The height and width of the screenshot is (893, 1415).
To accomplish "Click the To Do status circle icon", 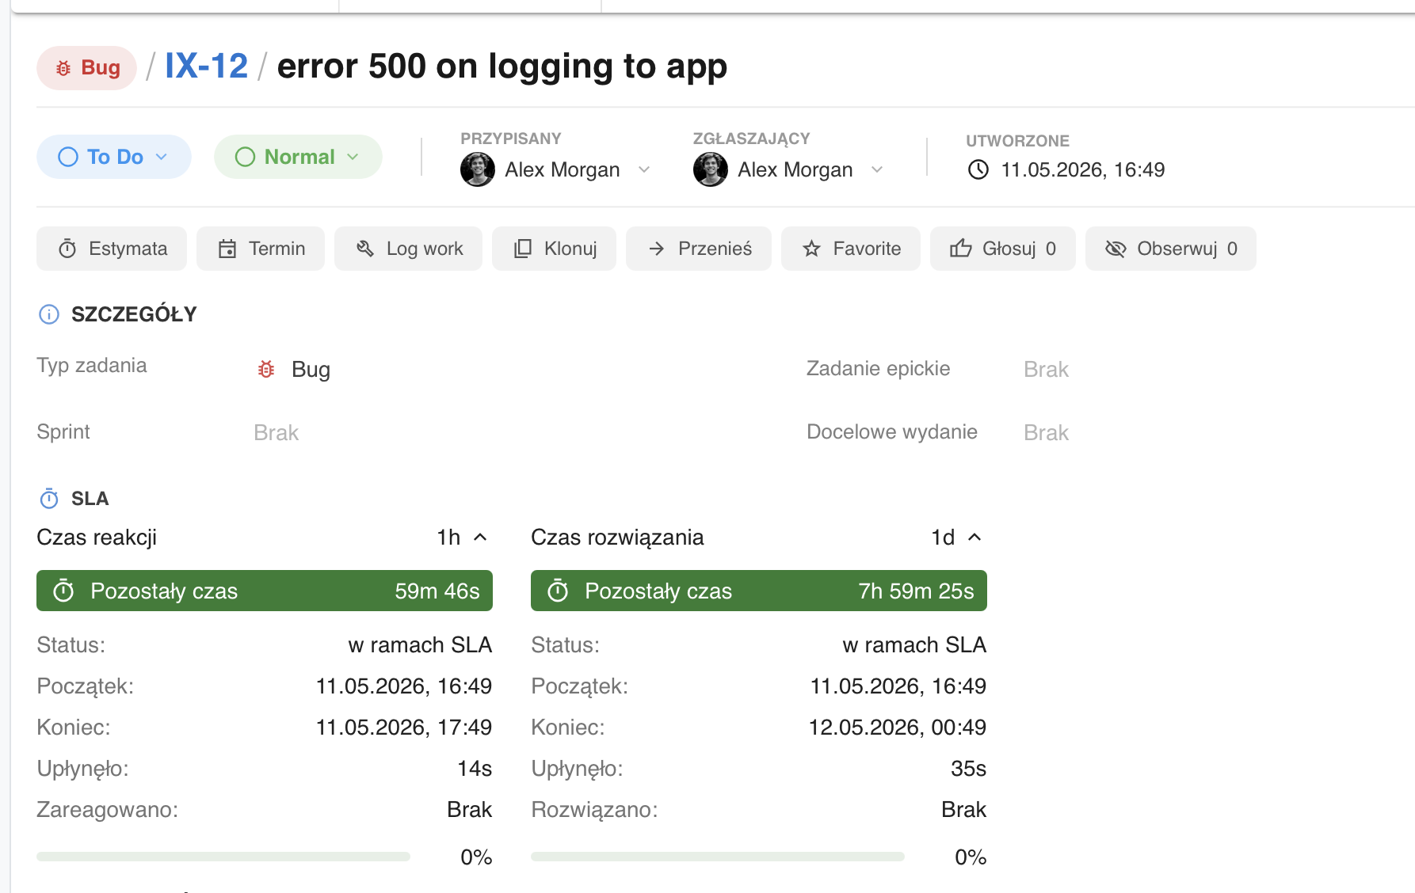I will pyautogui.click(x=68, y=157).
